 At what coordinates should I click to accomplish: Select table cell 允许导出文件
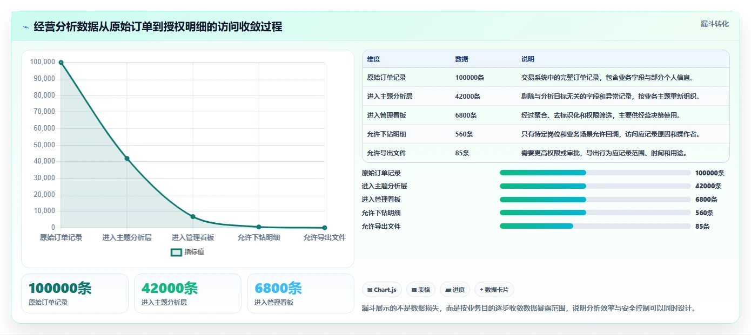pos(386,153)
